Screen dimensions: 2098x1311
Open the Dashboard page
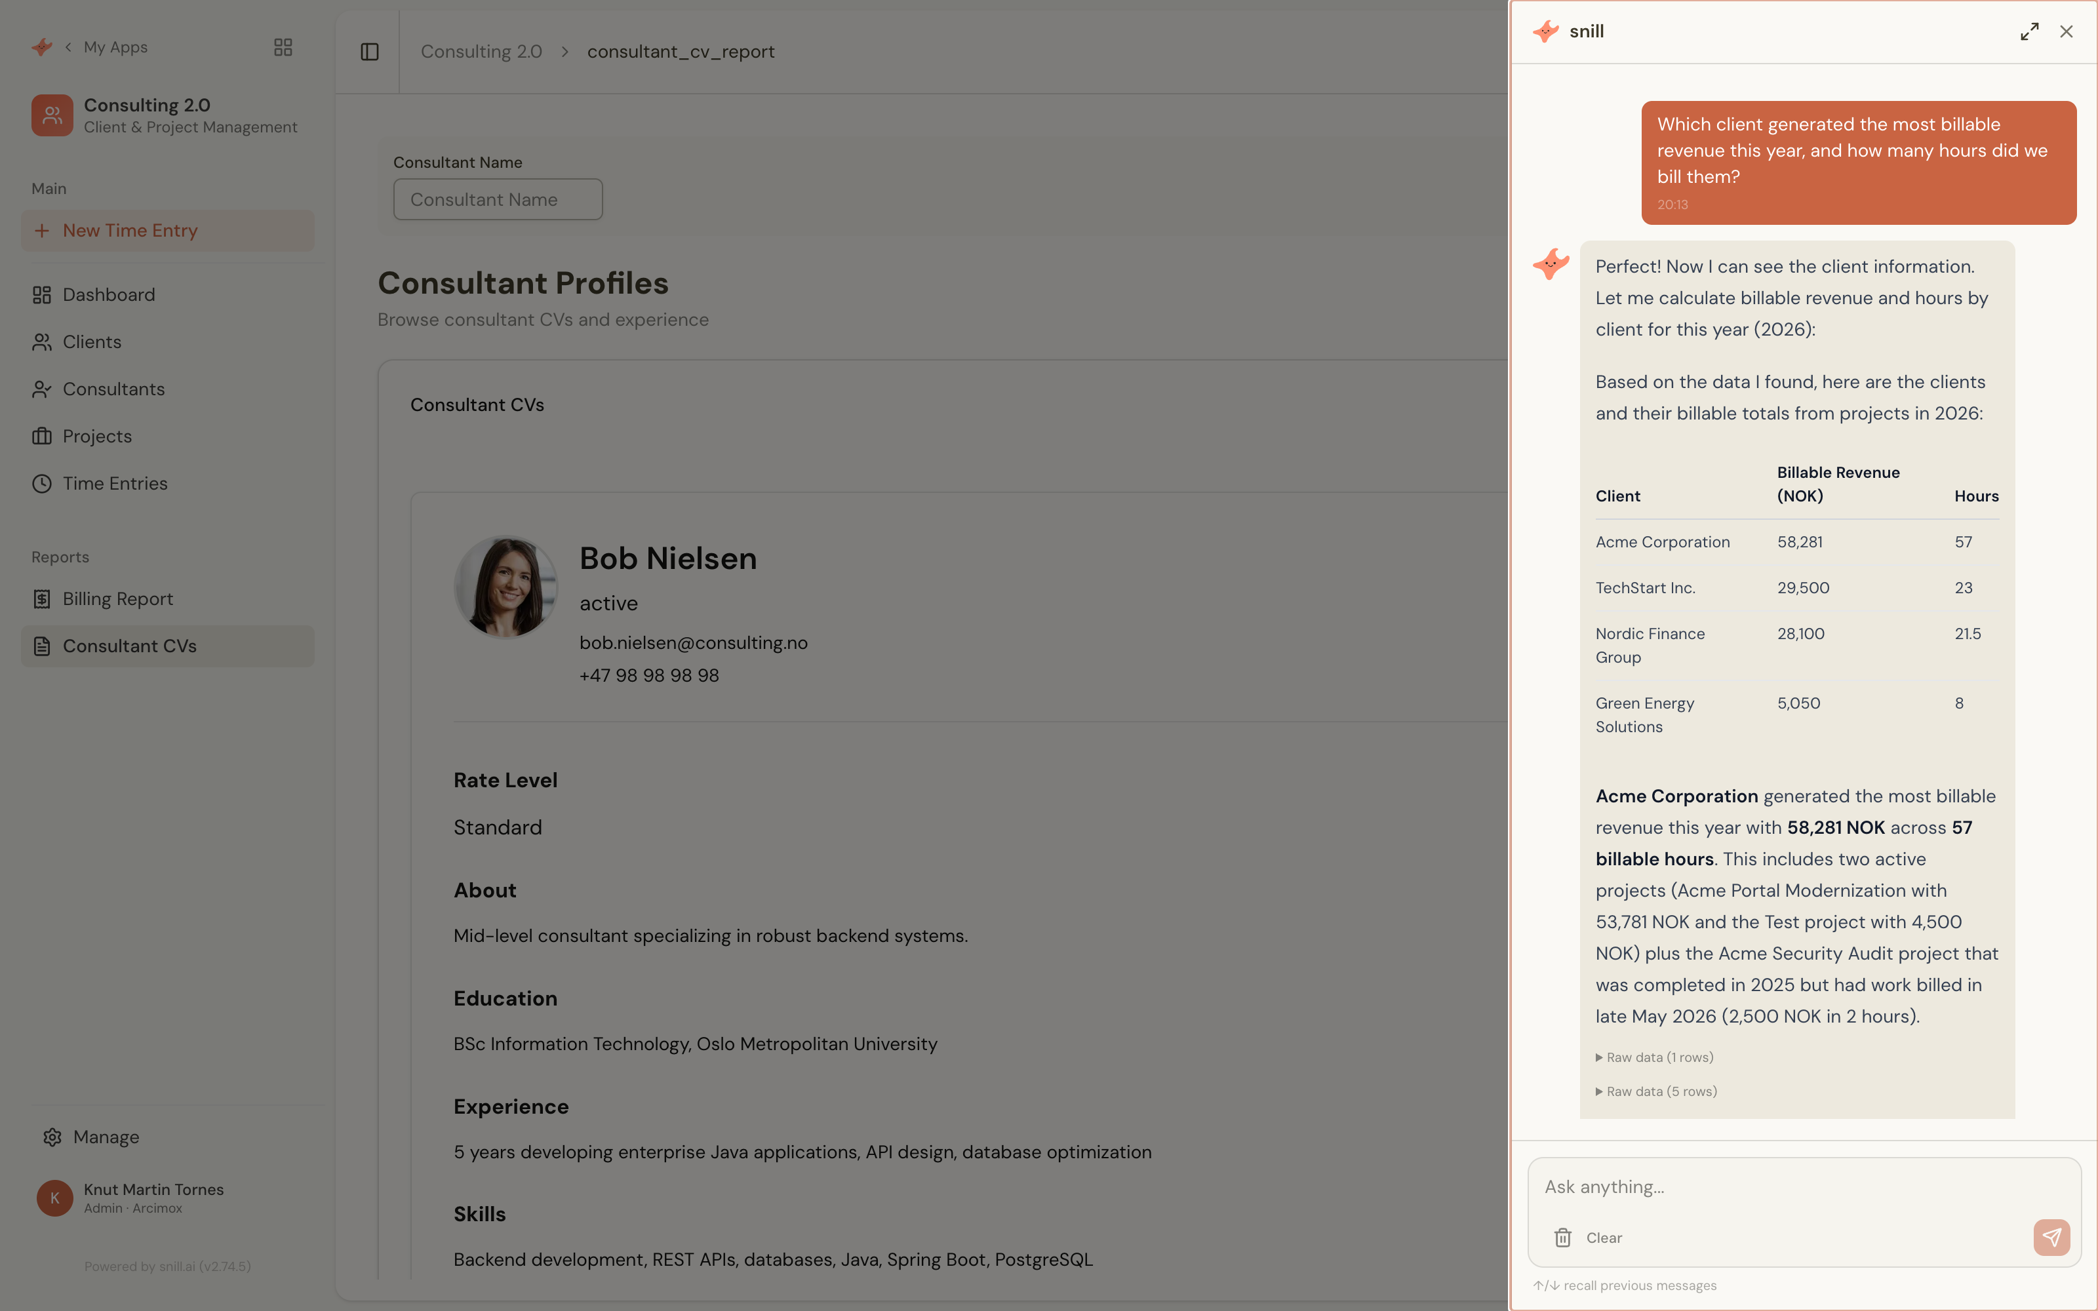(167, 295)
